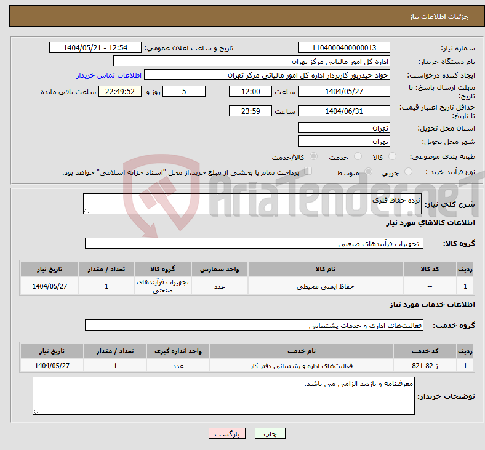Click the goods row date cell 1404/05/27

pos(49,286)
